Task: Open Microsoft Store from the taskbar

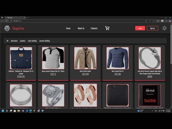Action: (x=15, y=111)
